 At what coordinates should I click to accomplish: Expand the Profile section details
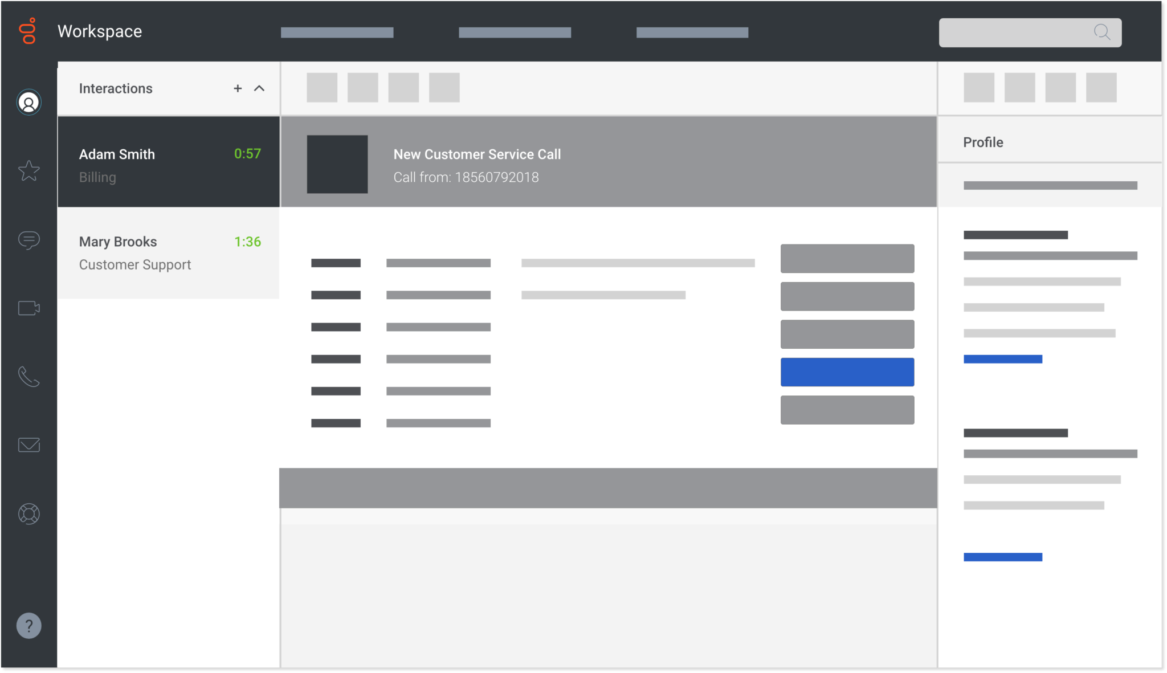tap(982, 142)
